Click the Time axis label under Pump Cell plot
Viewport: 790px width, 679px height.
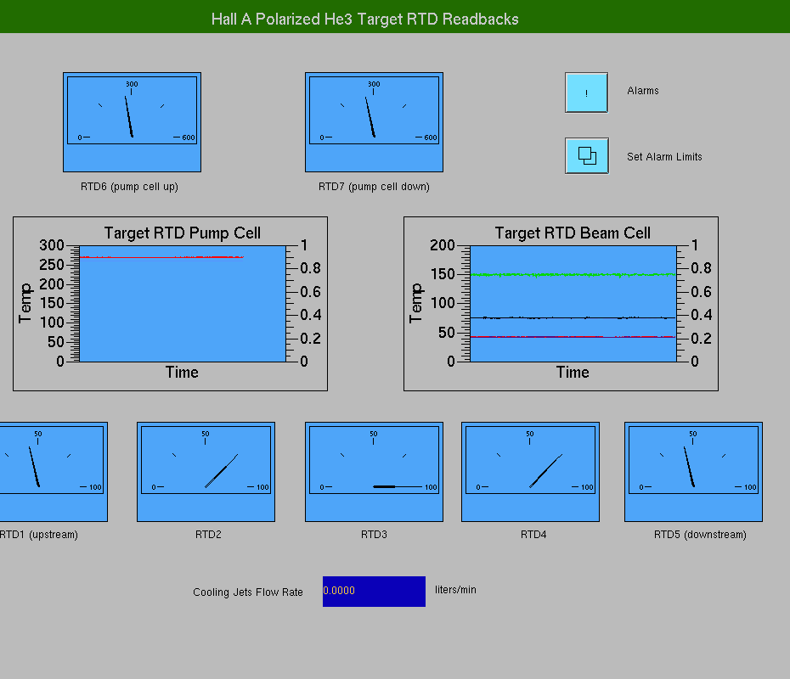182,373
